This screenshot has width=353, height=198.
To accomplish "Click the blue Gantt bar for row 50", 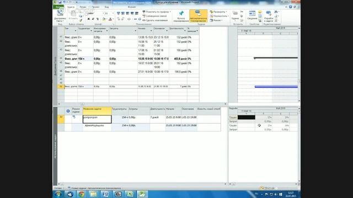I will pos(276,87).
